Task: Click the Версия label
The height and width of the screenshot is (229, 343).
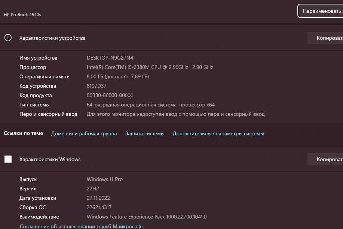Action: pyautogui.click(x=28, y=189)
